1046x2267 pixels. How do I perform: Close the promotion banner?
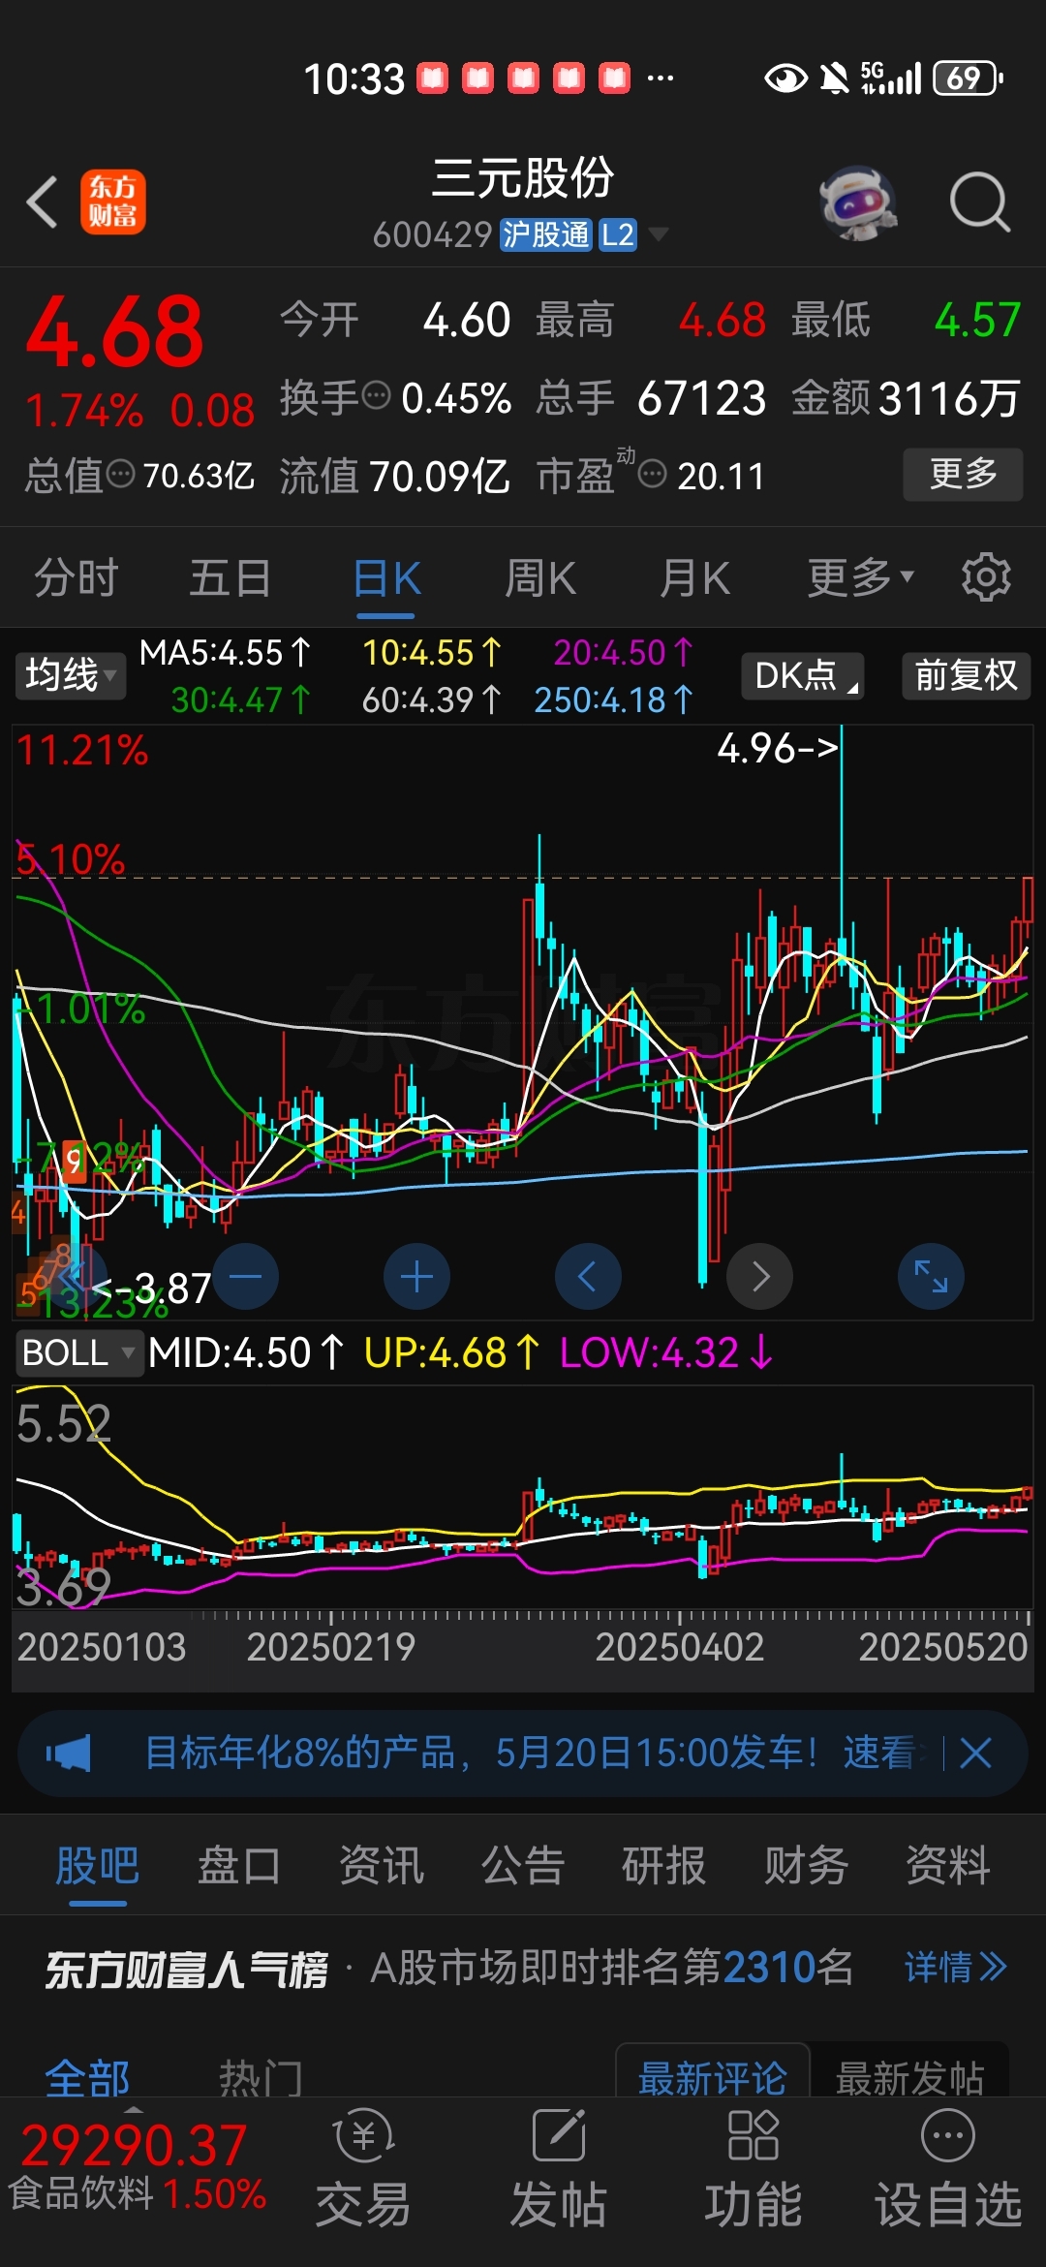pos(975,1753)
